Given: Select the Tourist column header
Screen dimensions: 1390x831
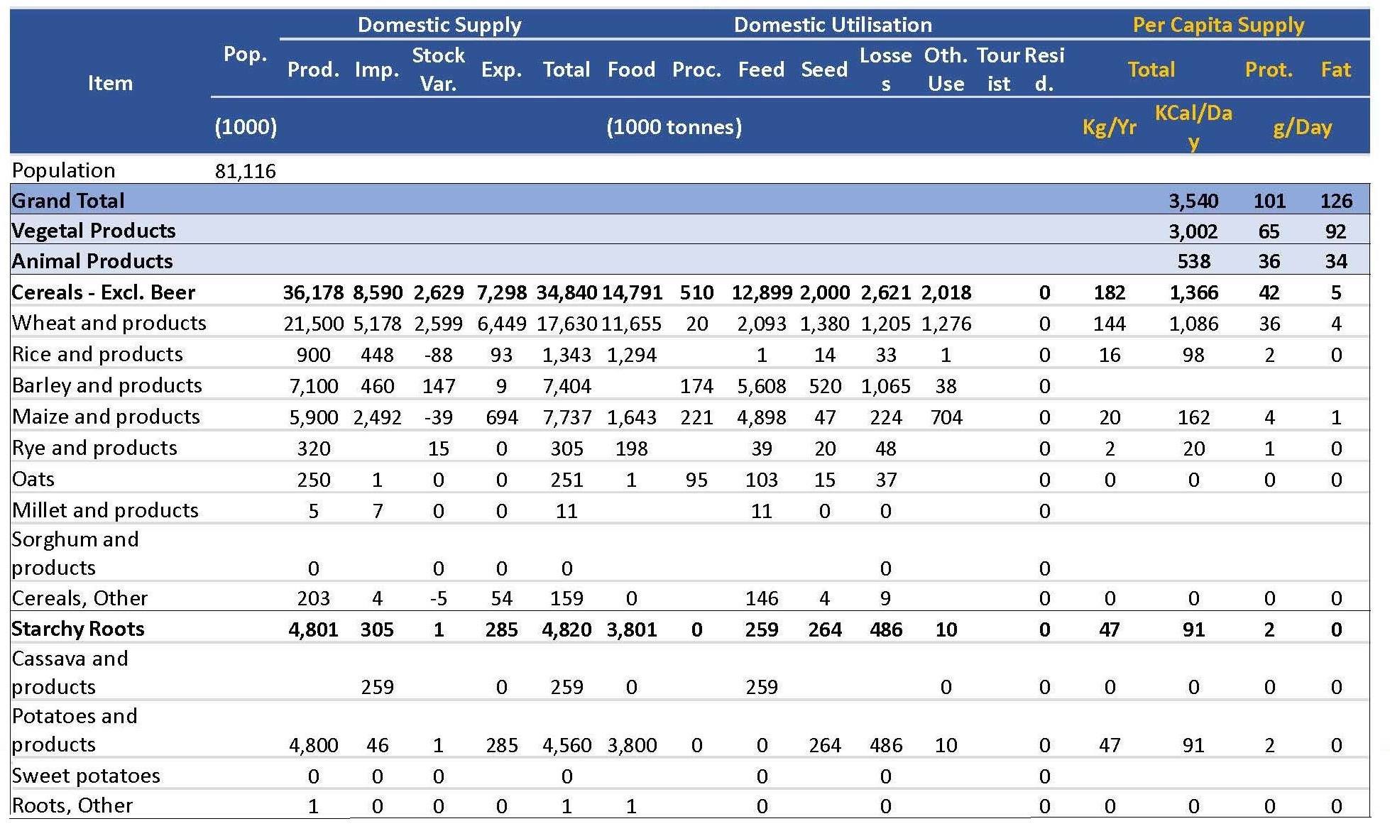Looking at the screenshot, I should click(x=998, y=70).
